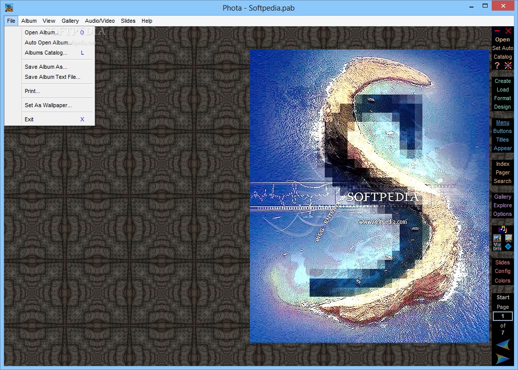The width and height of the screenshot is (518, 370).
Task: Click Start in the side panel
Action: [503, 297]
